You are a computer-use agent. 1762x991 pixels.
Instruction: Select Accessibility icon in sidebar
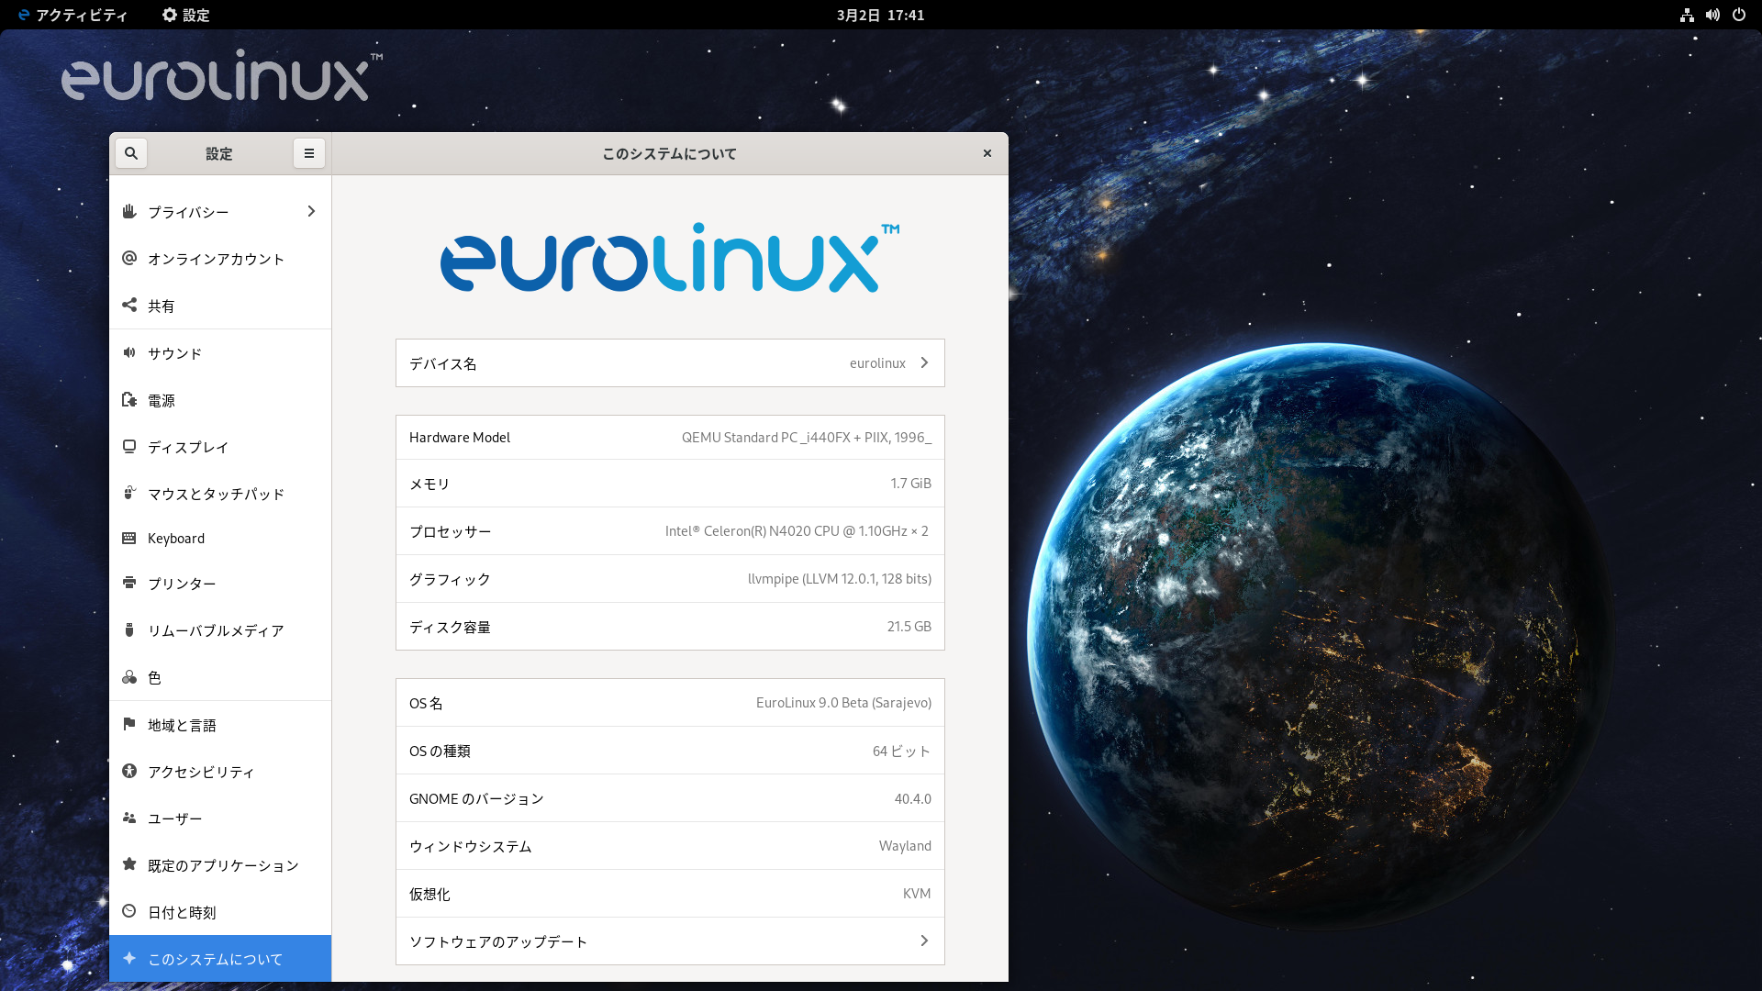pos(129,771)
